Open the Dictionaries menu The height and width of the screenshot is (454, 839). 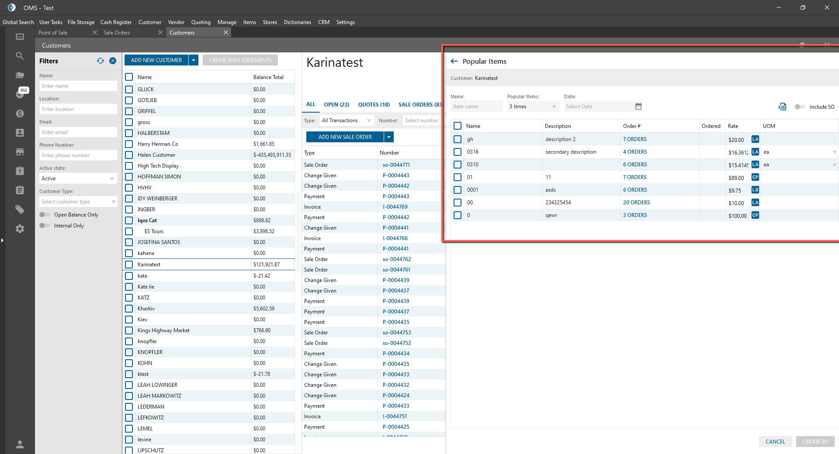pyautogui.click(x=297, y=22)
